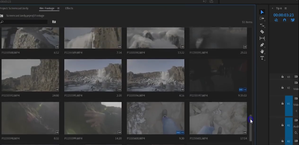The width and height of the screenshot is (299, 145).
Task: Switch to the Hand tool
Action: point(262,52)
